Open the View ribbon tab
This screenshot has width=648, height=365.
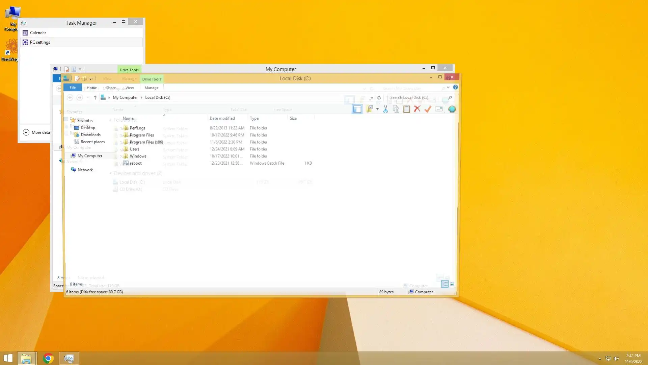pyautogui.click(x=130, y=88)
